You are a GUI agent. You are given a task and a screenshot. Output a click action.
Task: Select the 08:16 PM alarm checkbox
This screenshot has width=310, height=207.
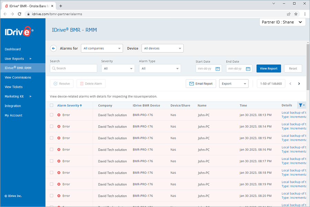pyautogui.click(x=52, y=149)
